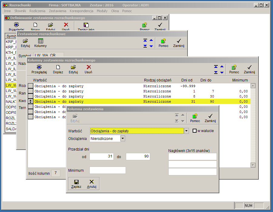Toggle the 'w walucie' checkbox
273x212 pixels.
tap(194, 131)
